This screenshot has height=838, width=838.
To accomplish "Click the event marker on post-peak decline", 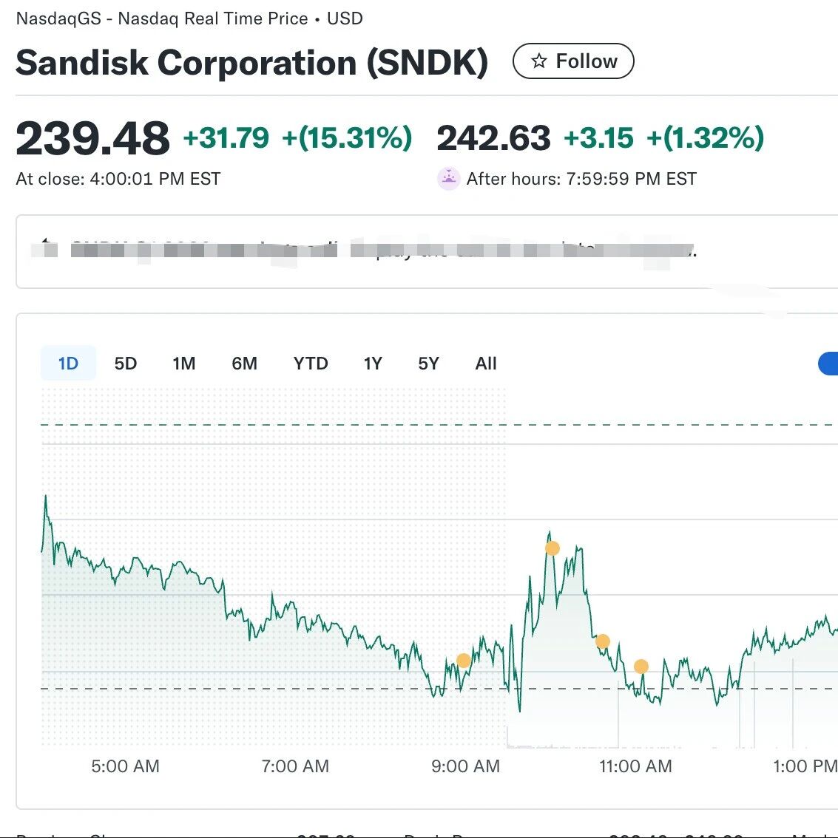I will (x=603, y=641).
